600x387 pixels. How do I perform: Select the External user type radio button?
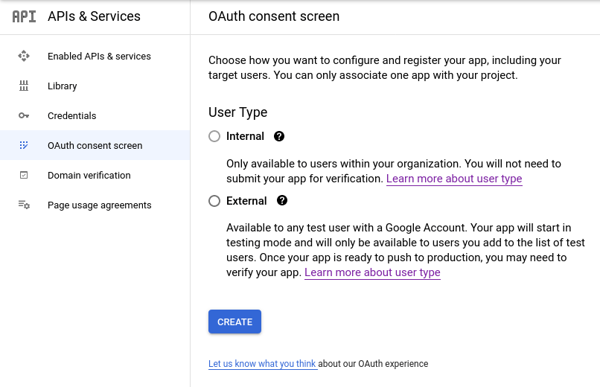pos(214,201)
